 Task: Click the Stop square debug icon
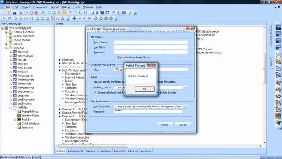[9, 19]
